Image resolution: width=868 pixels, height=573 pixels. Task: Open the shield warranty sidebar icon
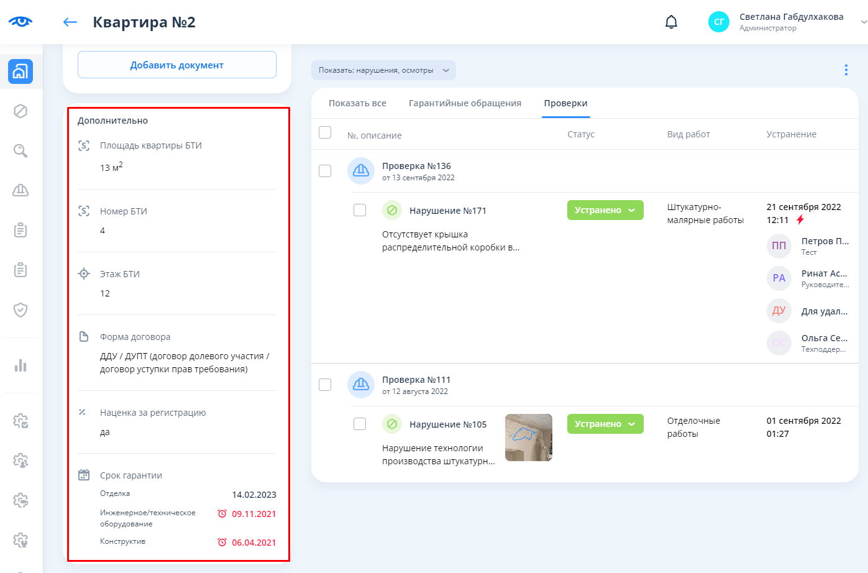click(21, 309)
